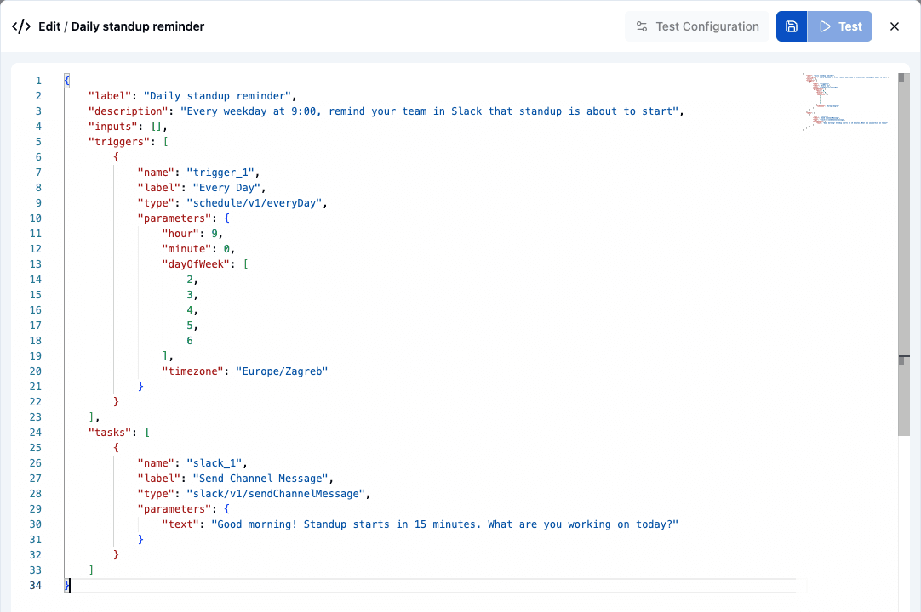Click the "hour" key on line 11
921x612 pixels.
click(x=180, y=233)
